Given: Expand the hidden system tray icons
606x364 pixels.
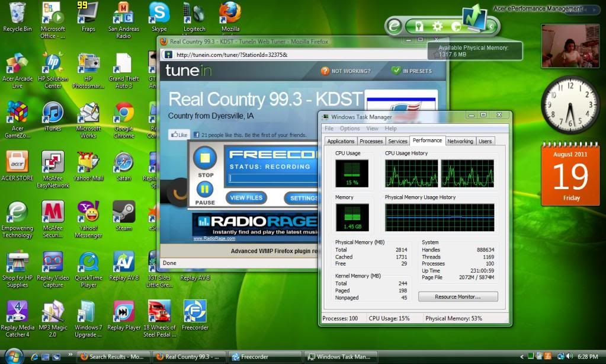Looking at the screenshot, I should pos(522,357).
